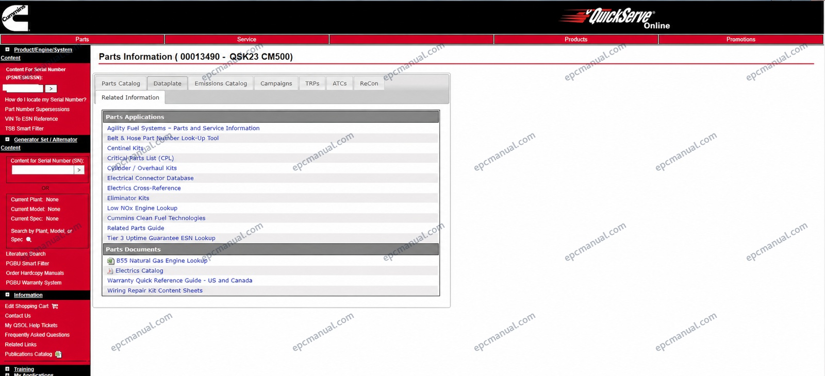Switch to the Dataplate tab
This screenshot has width=825, height=376.
pyautogui.click(x=168, y=83)
